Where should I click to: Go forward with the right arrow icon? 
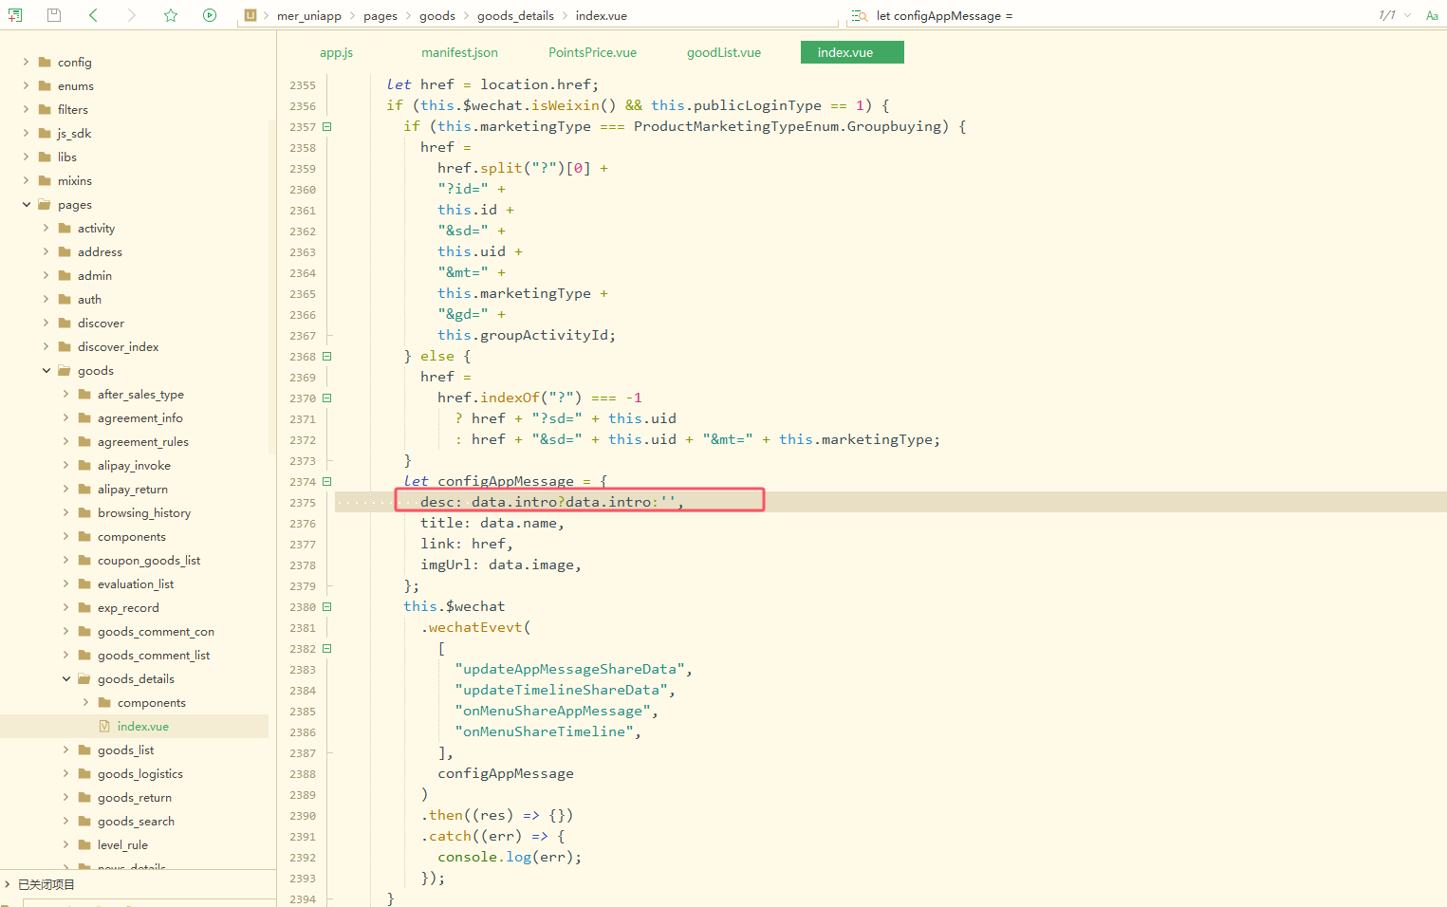[132, 15]
